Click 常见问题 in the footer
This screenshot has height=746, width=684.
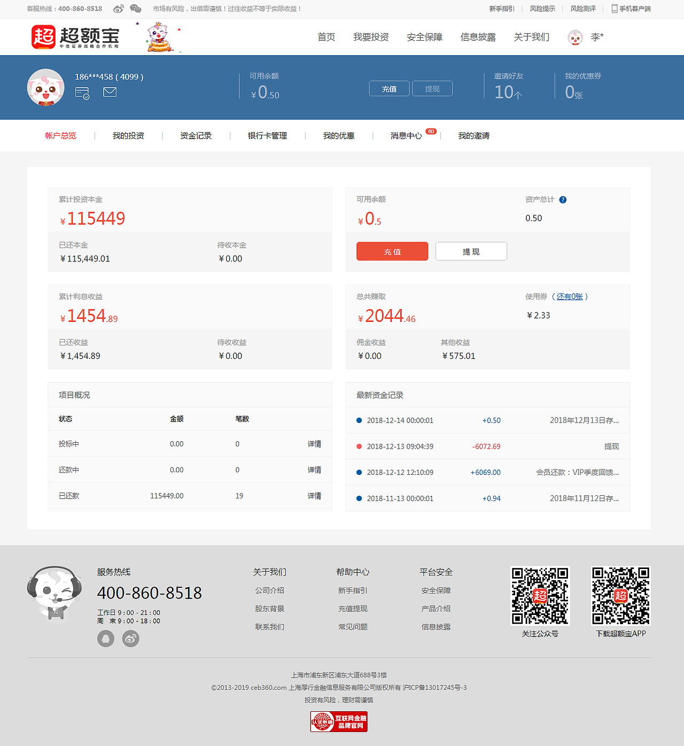tap(353, 627)
